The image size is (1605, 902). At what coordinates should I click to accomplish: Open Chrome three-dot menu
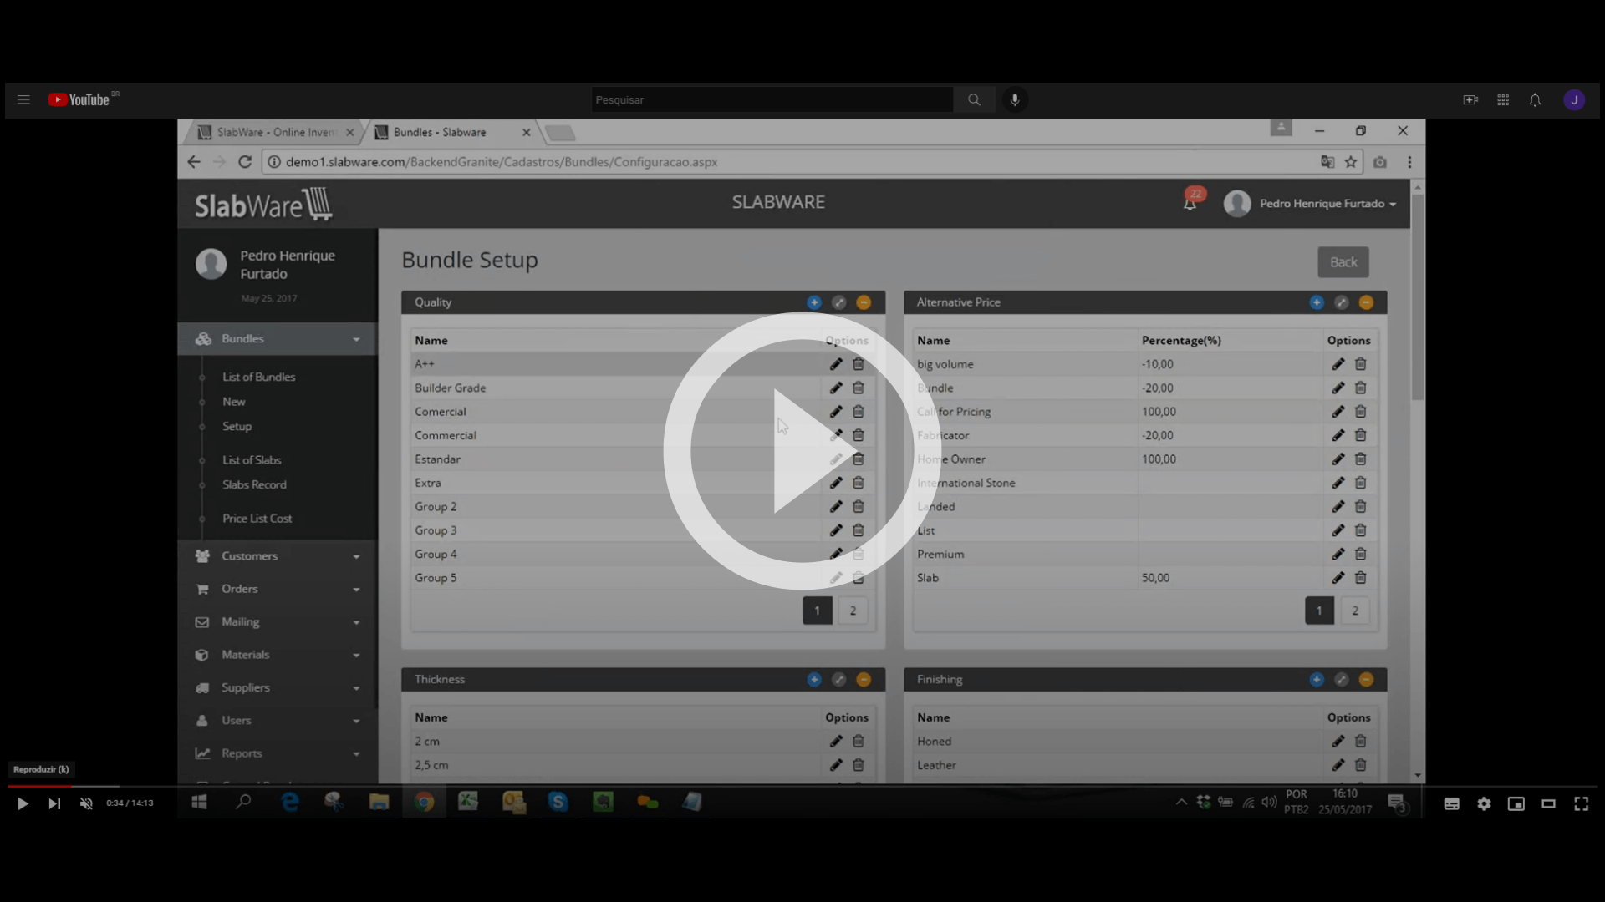(1409, 162)
